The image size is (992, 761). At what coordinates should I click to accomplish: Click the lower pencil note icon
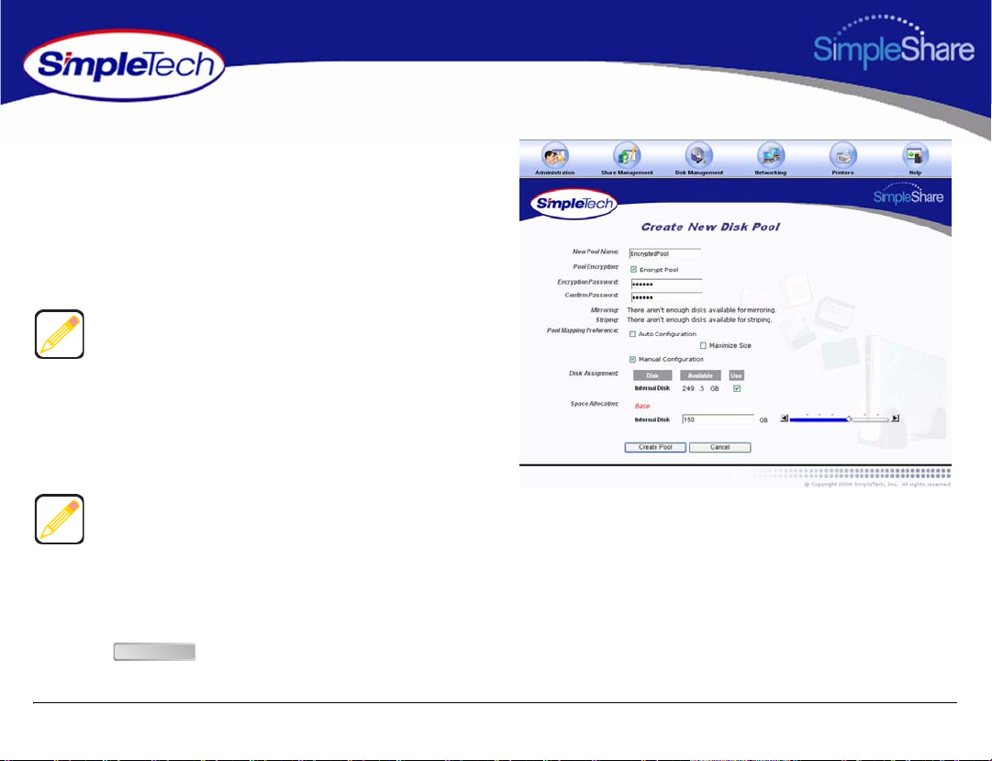(x=60, y=520)
